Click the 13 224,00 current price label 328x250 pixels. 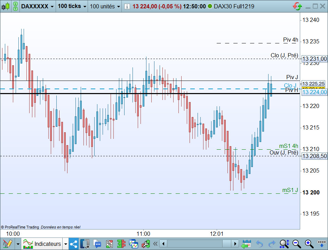[x=314, y=92]
